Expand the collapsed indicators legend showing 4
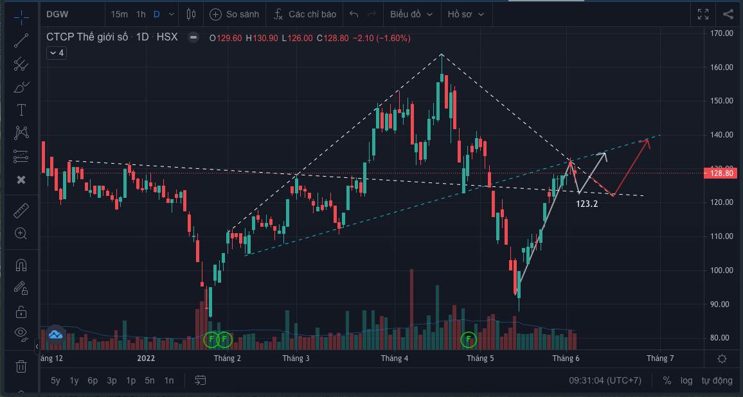Screen dimensions: 743x397 (57, 53)
